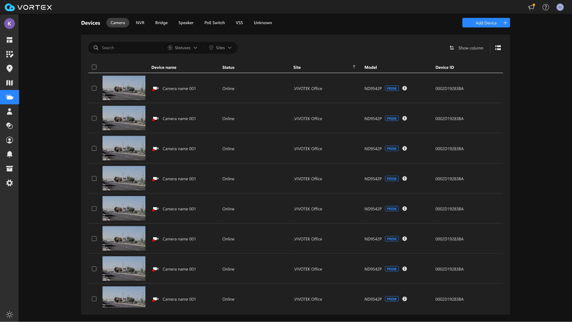This screenshot has height=322, width=572.
Task: Click ".VIVOTEK Office" in the third row
Action: 308,149
